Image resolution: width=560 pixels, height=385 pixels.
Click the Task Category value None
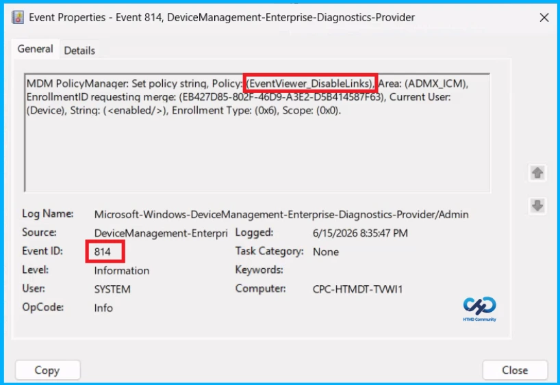tap(326, 252)
